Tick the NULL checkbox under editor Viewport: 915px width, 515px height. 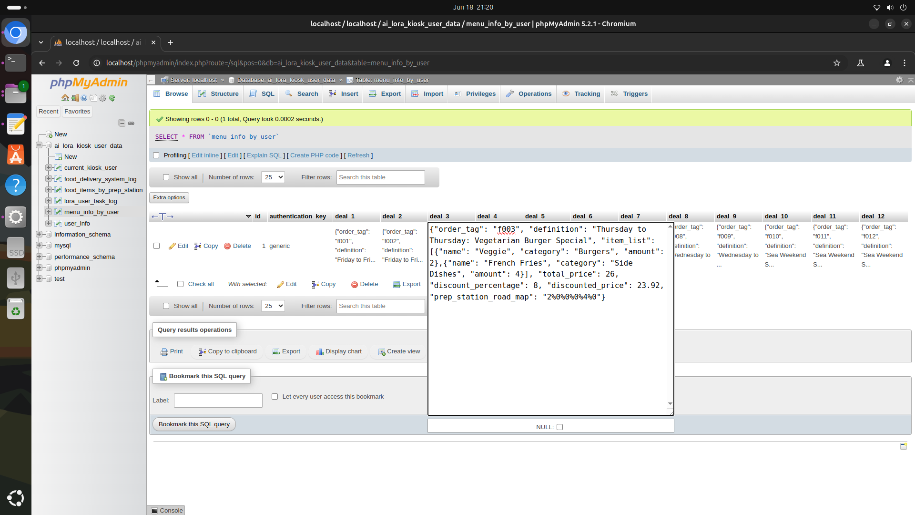tap(560, 427)
